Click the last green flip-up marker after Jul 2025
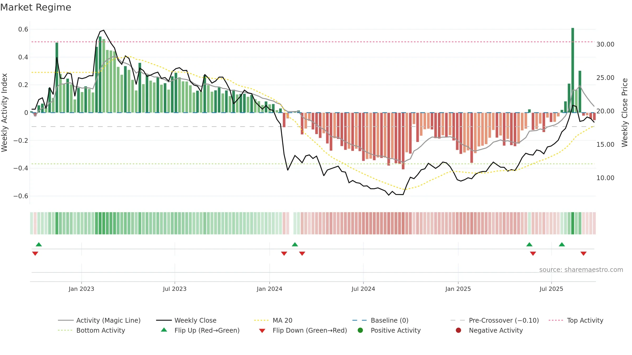The image size is (632, 355). click(562, 244)
